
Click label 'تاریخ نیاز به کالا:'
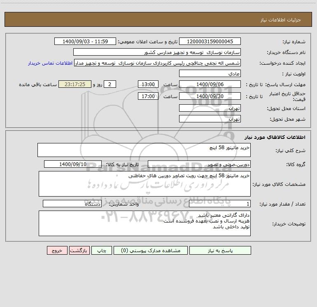(x=123, y=164)
